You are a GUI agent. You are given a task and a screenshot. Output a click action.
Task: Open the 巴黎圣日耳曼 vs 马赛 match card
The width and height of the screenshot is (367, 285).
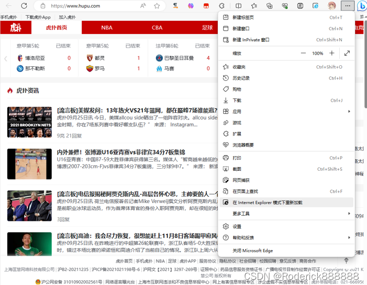(183, 58)
